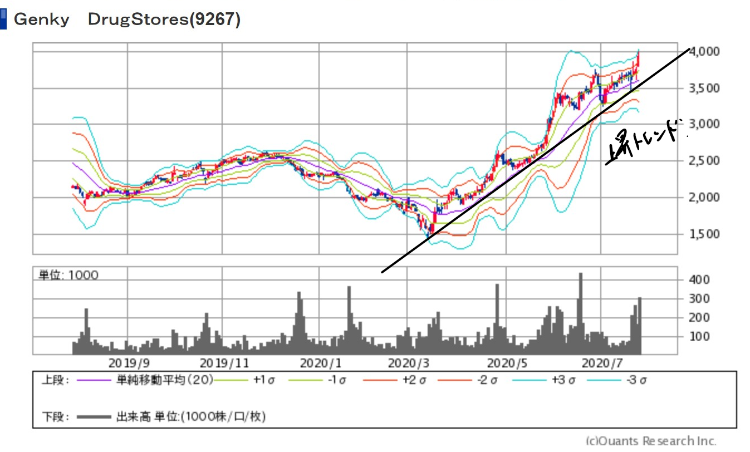This screenshot has width=750, height=452.
Task: Click the cyan +3σ legend line swatch
Action: pos(529,381)
